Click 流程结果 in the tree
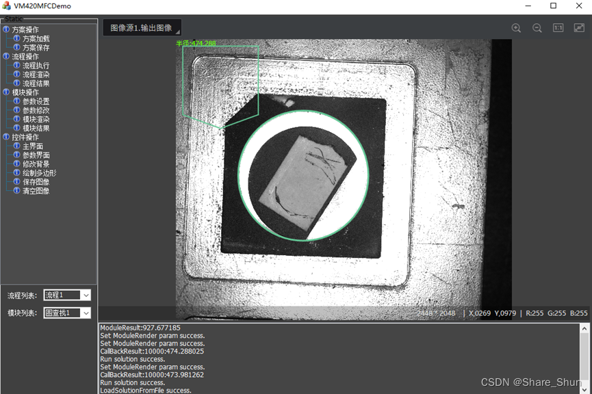 pos(36,83)
